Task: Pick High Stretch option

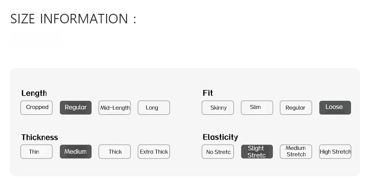Action: pos(335,151)
